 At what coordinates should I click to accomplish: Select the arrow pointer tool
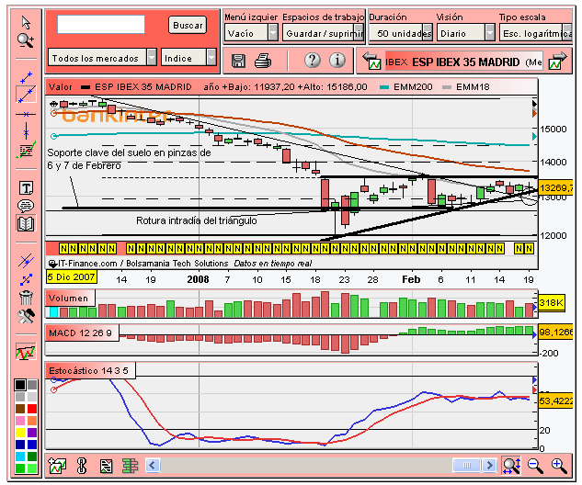pyautogui.click(x=26, y=23)
